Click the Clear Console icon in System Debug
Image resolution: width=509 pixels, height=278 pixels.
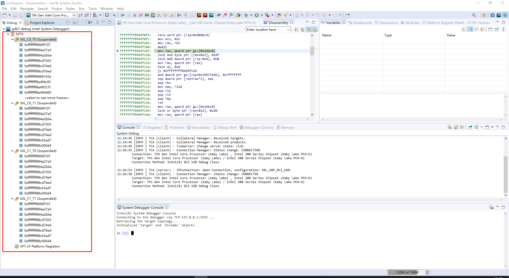(x=450, y=127)
